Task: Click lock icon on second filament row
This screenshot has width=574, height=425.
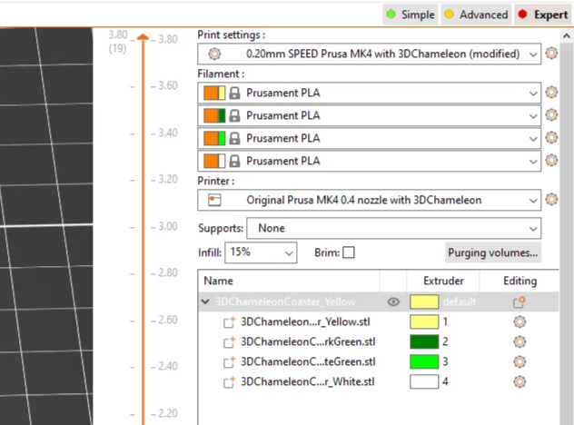Action: click(234, 115)
